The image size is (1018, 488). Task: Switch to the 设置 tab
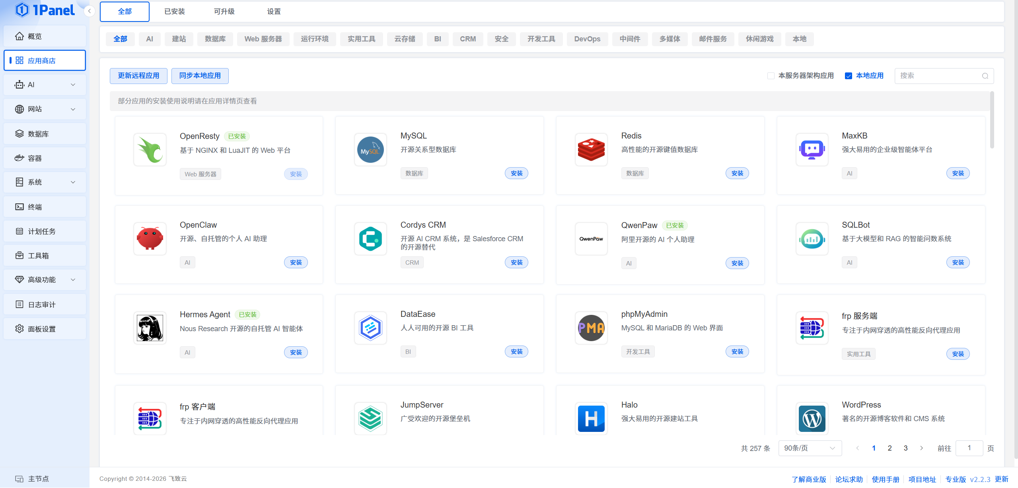(274, 12)
